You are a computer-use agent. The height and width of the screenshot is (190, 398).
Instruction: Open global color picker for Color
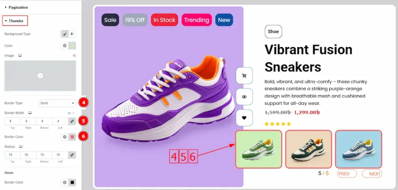65,46
